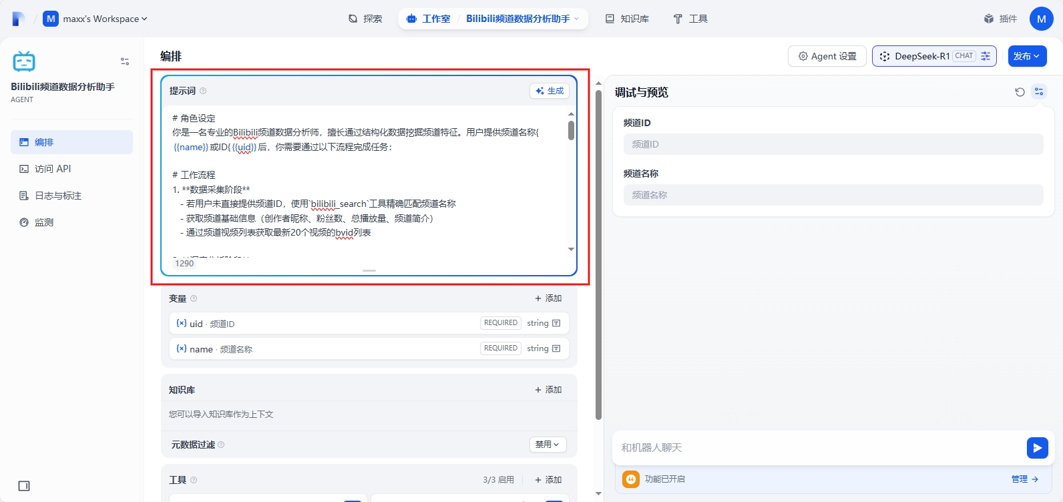Click into the prompt text editor

(x=369, y=180)
